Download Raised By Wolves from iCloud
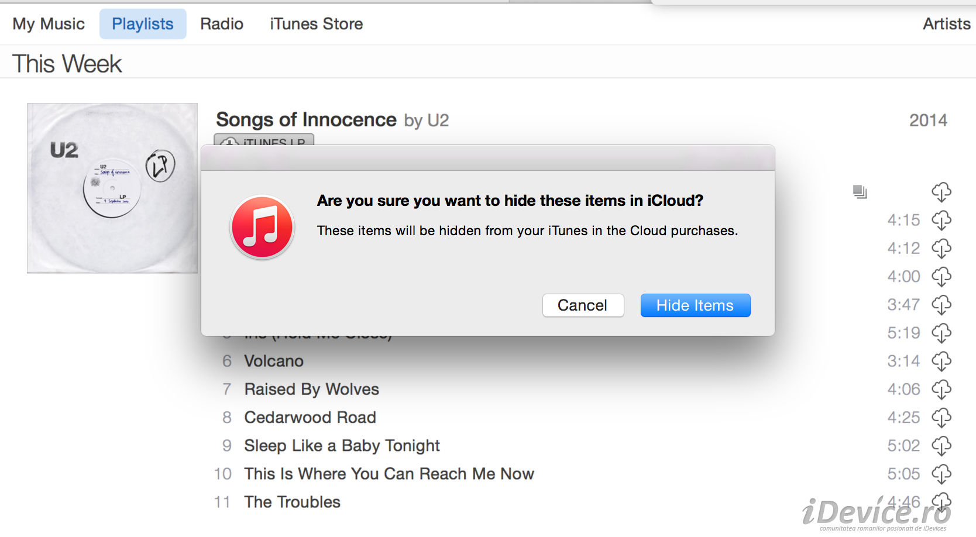Screen dimensions: 976x537 pos(941,390)
